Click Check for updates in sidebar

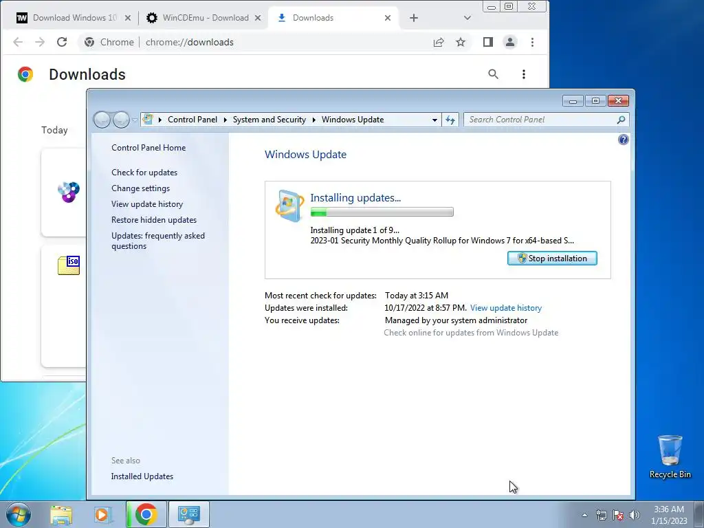(x=144, y=173)
